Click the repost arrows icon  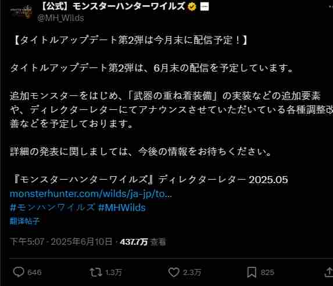point(96,272)
